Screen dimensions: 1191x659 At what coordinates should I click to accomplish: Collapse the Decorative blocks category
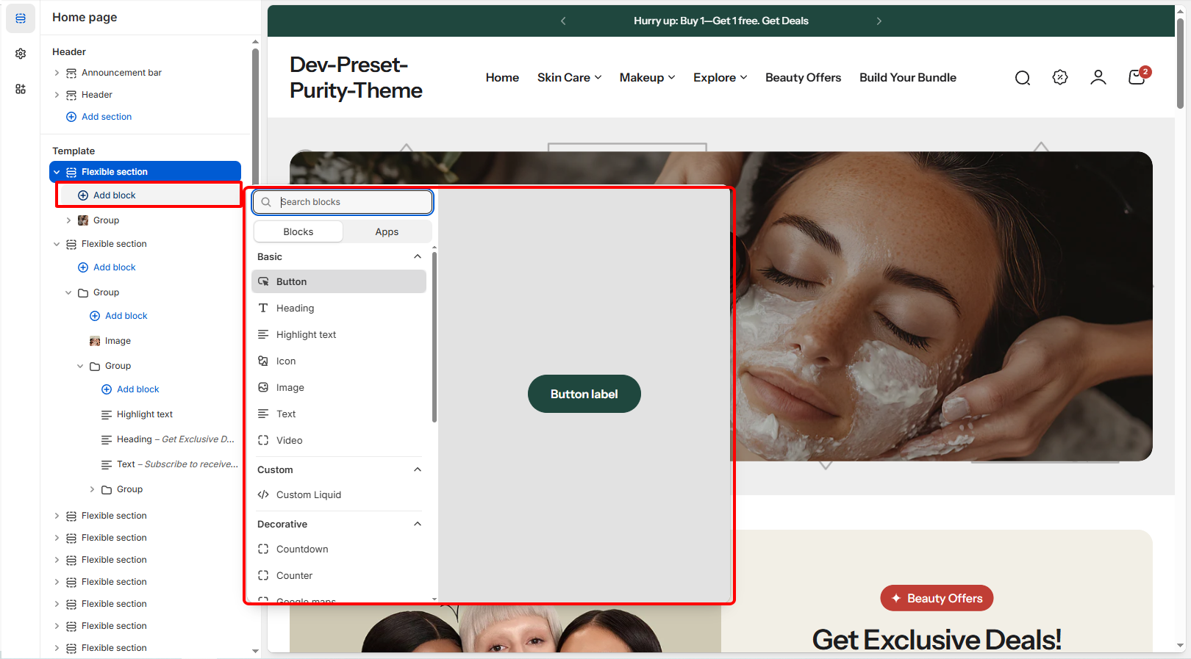tap(417, 525)
